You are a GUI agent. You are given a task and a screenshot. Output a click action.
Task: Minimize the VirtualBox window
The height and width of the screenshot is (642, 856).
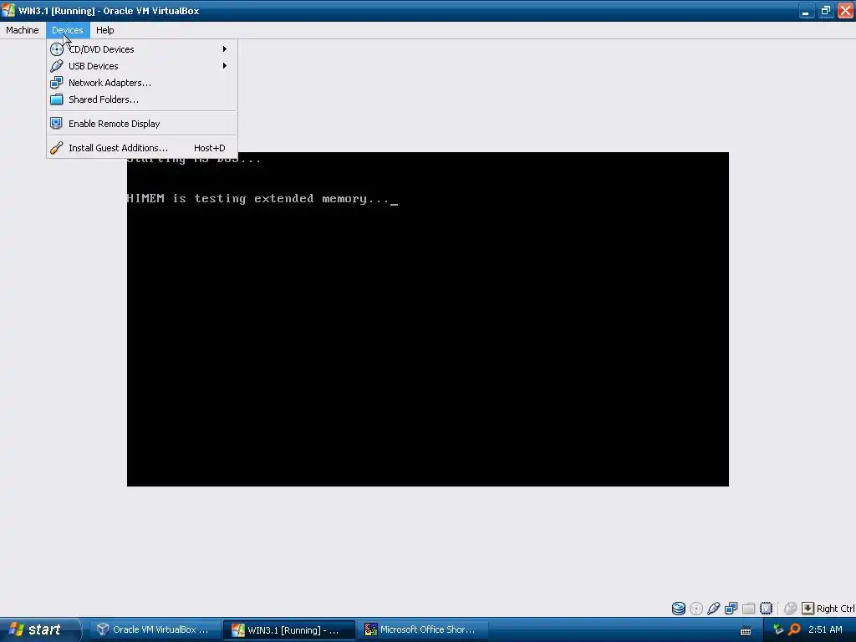pyautogui.click(x=807, y=10)
